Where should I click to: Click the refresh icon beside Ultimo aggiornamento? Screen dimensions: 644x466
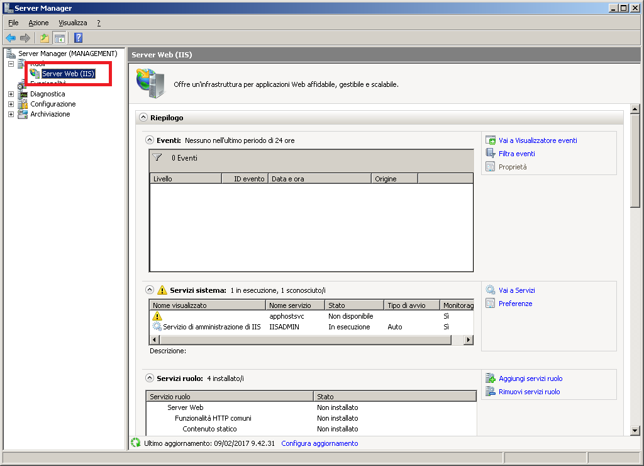tap(136, 443)
